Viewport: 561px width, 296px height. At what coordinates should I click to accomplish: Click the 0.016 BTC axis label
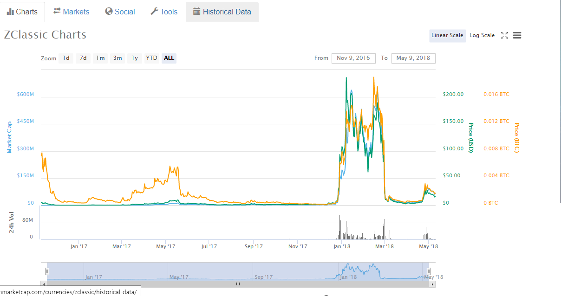[496, 94]
